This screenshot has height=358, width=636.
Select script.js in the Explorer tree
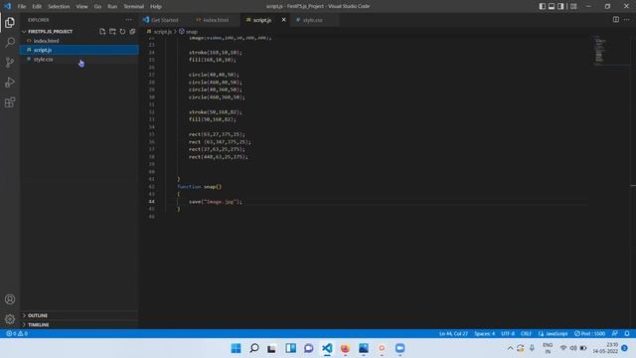79,50
